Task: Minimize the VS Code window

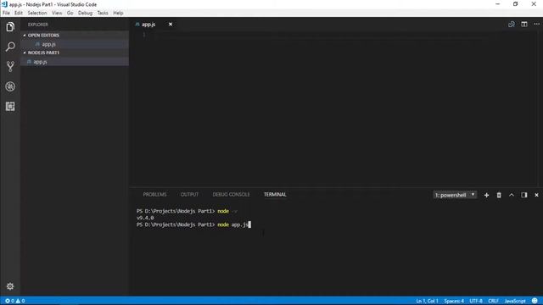Action: 498,4
